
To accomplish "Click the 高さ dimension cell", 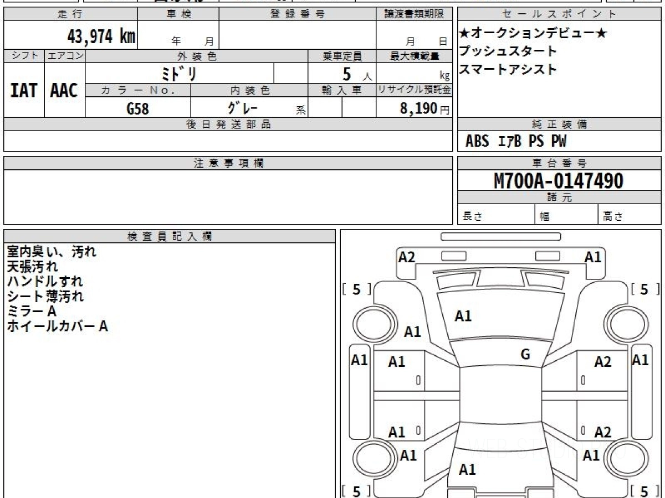I will [630, 215].
